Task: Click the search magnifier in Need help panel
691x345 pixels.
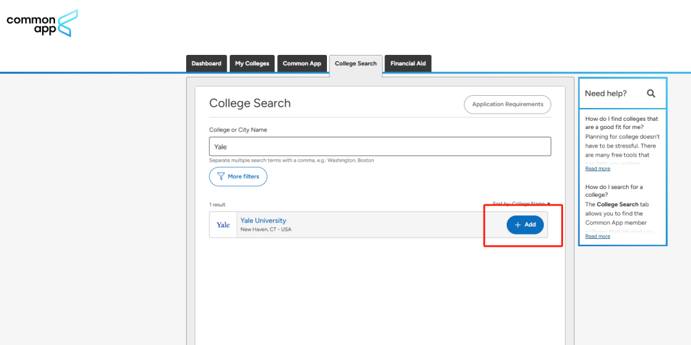Action: pos(651,93)
